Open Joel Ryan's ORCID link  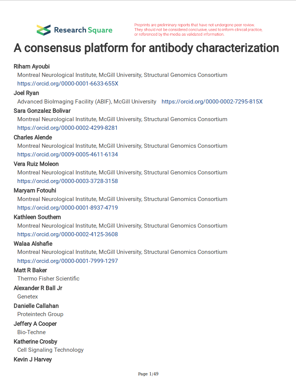(x=212, y=102)
